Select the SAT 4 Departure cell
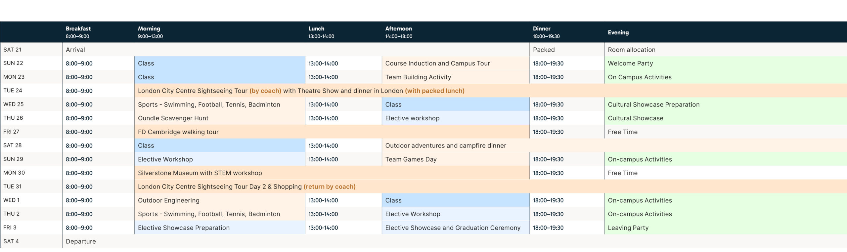This screenshot has width=847, height=252. point(81,241)
